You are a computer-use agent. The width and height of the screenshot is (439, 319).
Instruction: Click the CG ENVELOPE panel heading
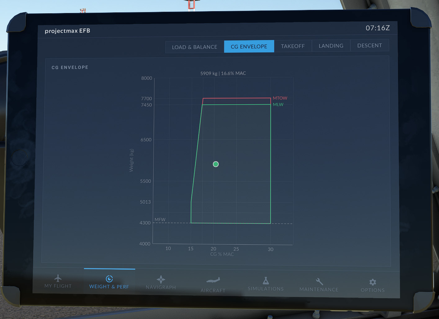point(70,67)
